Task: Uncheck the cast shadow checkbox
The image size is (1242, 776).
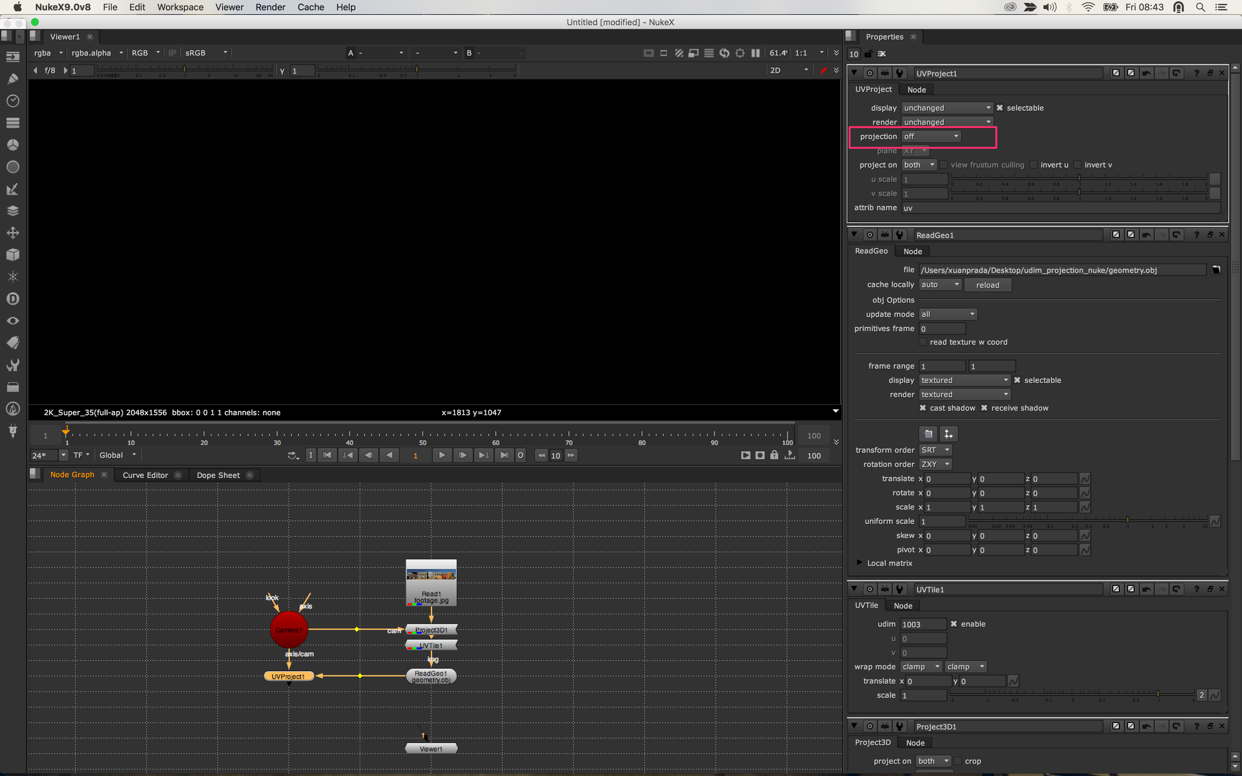Action: coord(923,408)
